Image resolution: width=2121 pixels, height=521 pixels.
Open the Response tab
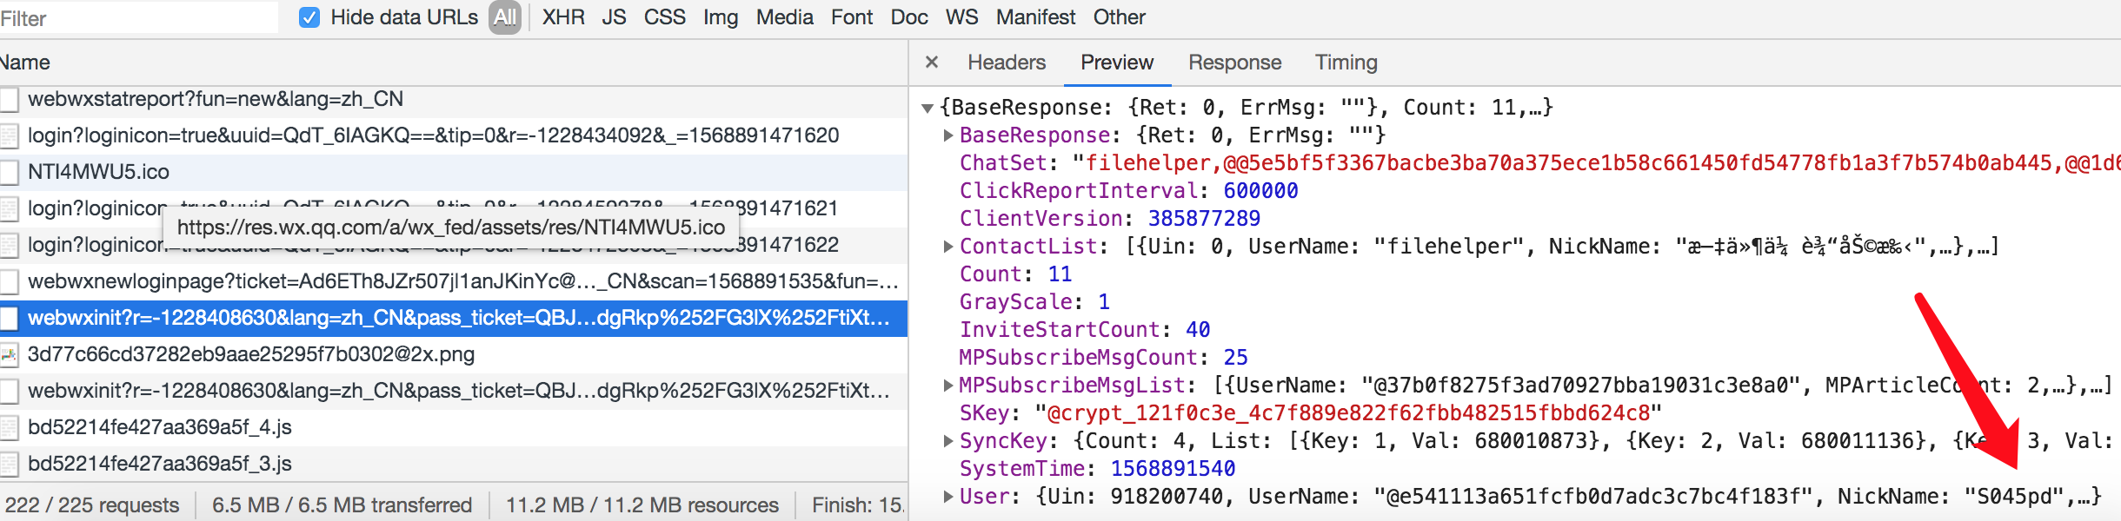[x=1234, y=63]
